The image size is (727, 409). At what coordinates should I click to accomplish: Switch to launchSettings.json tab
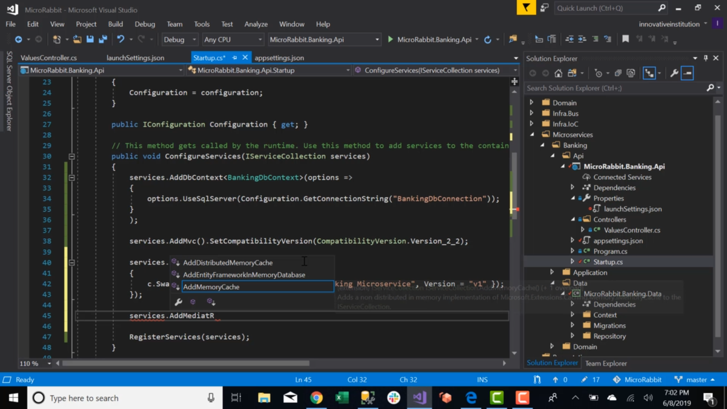click(x=135, y=58)
